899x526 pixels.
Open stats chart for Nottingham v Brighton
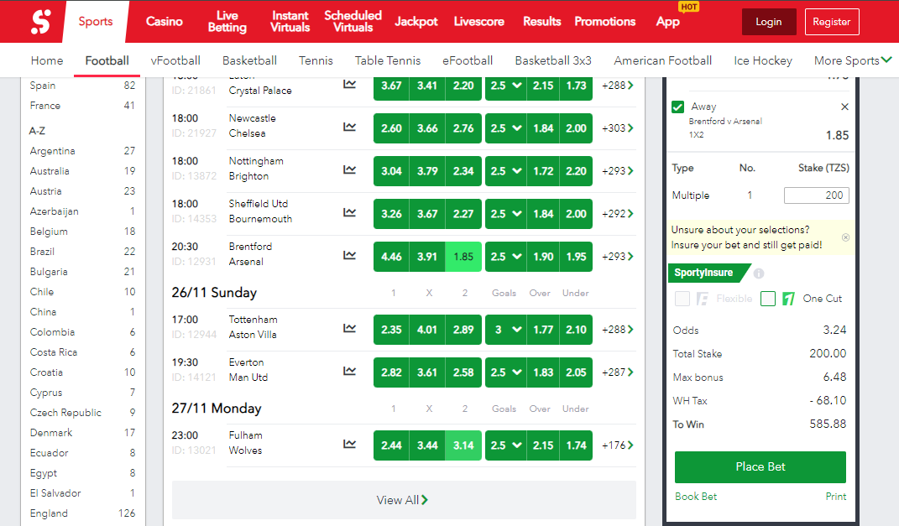tap(350, 170)
